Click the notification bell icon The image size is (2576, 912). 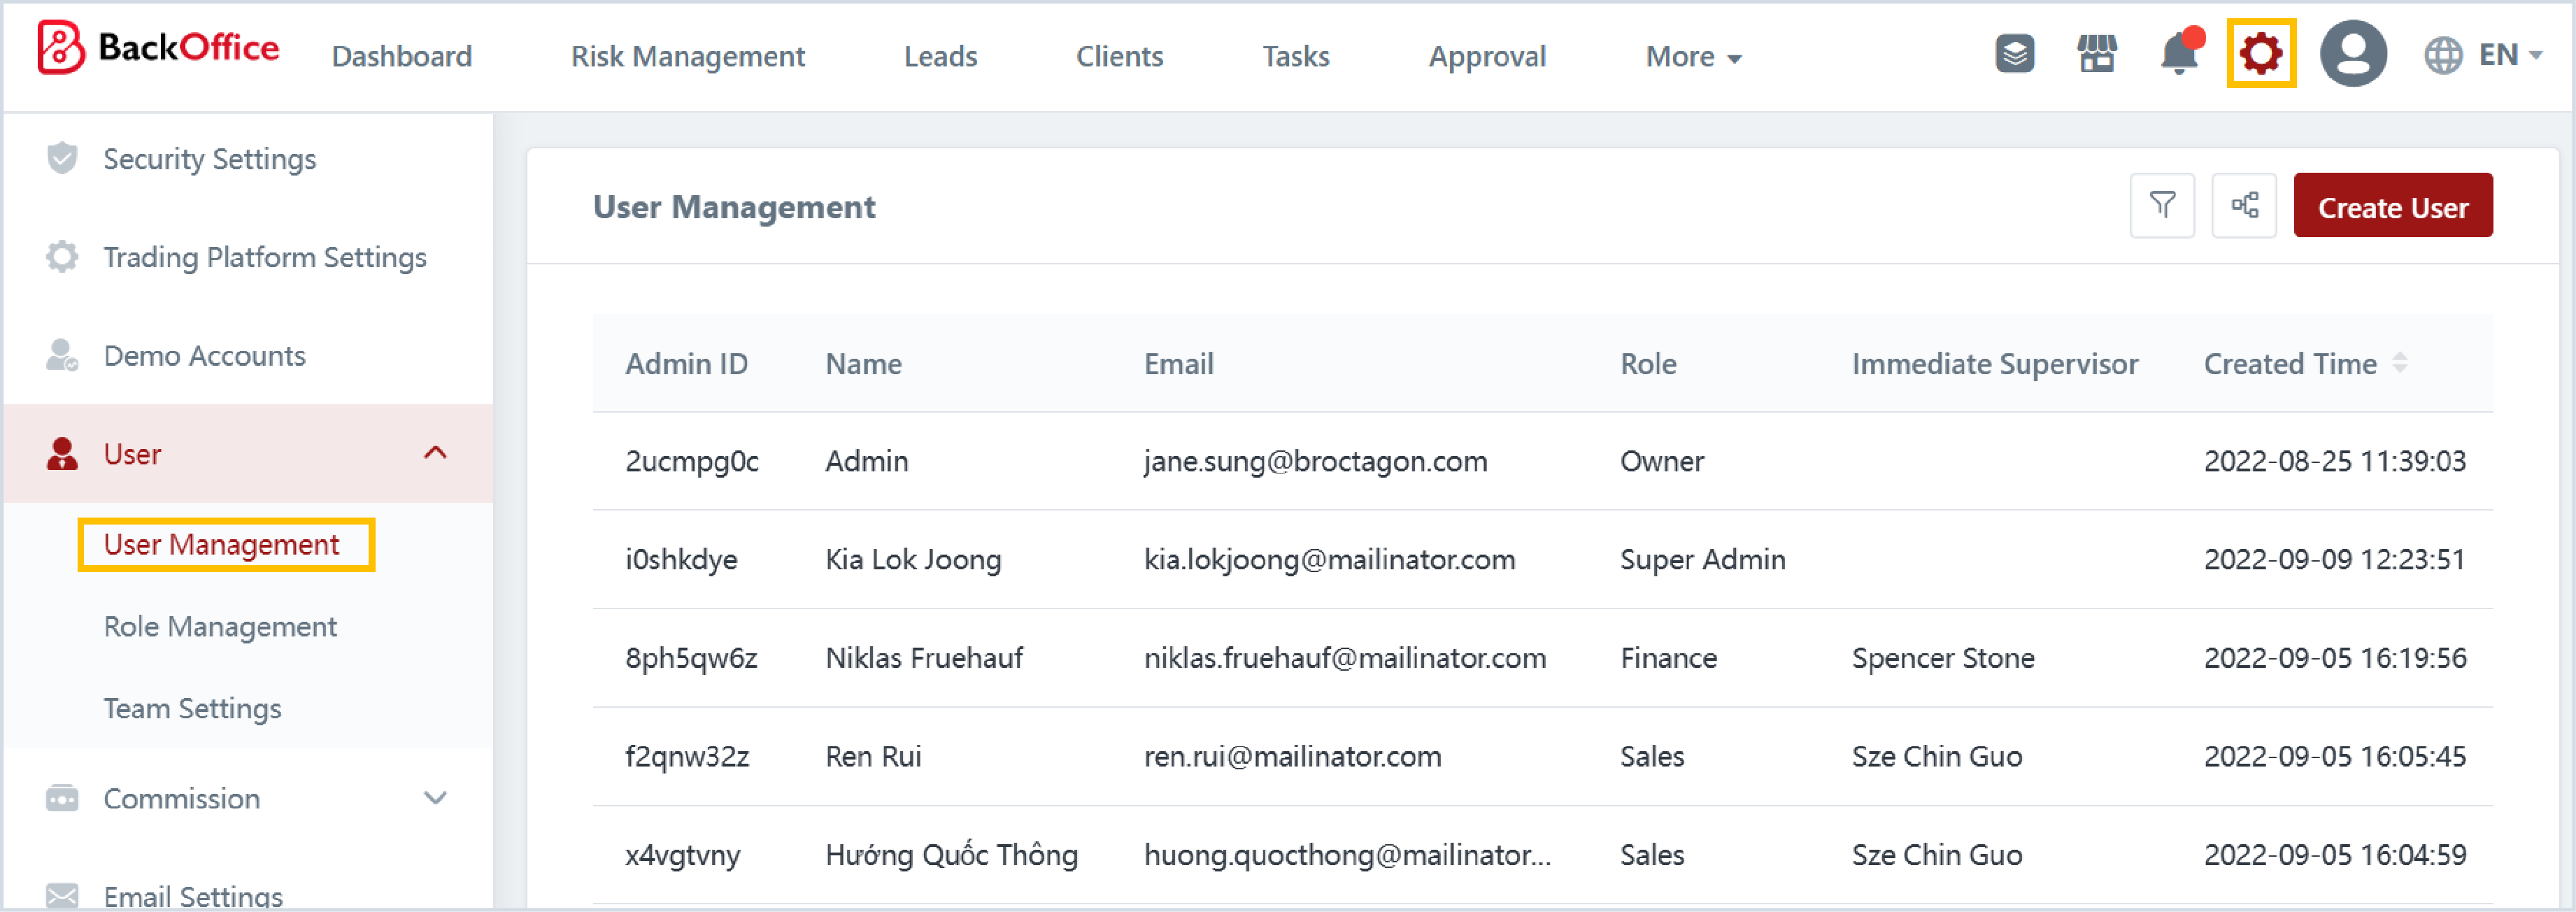[x=2179, y=54]
